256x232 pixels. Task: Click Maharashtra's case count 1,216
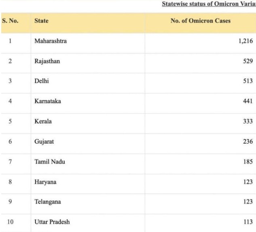tap(245, 41)
